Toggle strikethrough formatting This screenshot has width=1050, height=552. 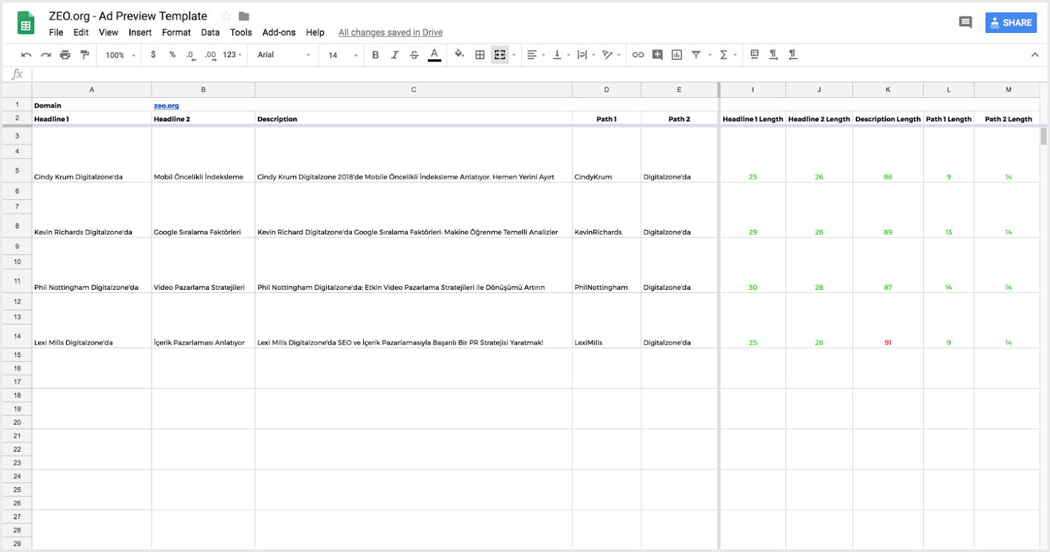pyautogui.click(x=414, y=55)
